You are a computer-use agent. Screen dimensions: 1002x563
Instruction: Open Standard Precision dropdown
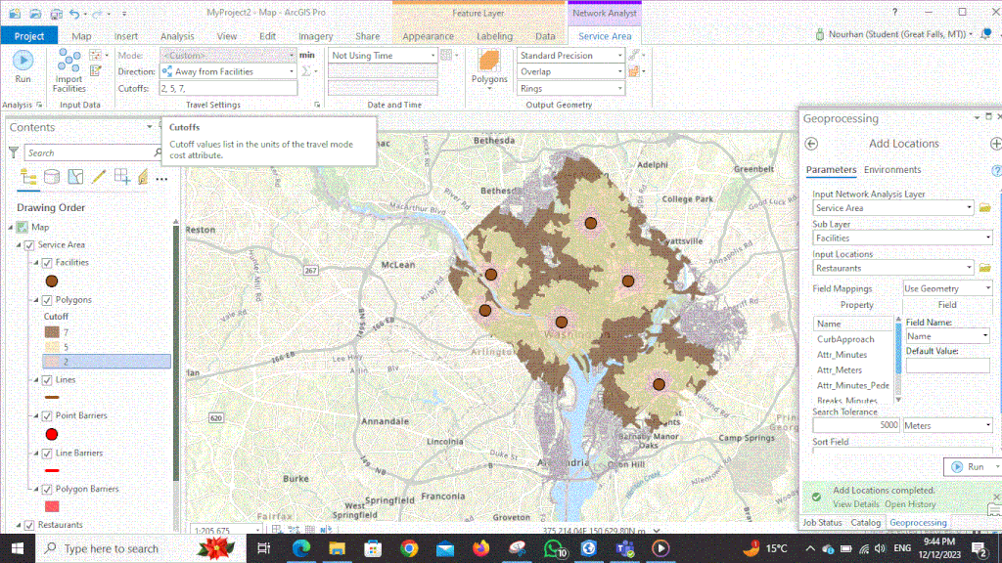(570, 56)
